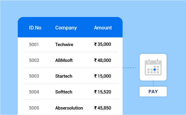Select the blue highlighted date in calendar
This screenshot has height=115, width=186.
[155, 69]
